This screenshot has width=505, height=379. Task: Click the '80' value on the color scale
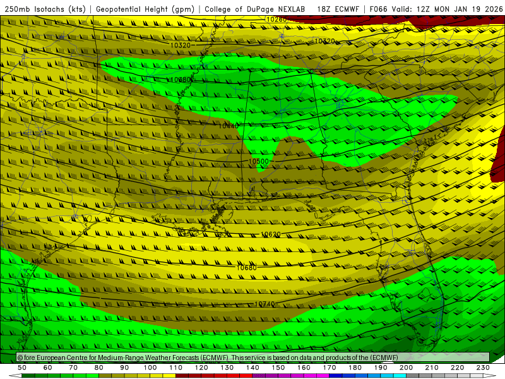pos(99,368)
